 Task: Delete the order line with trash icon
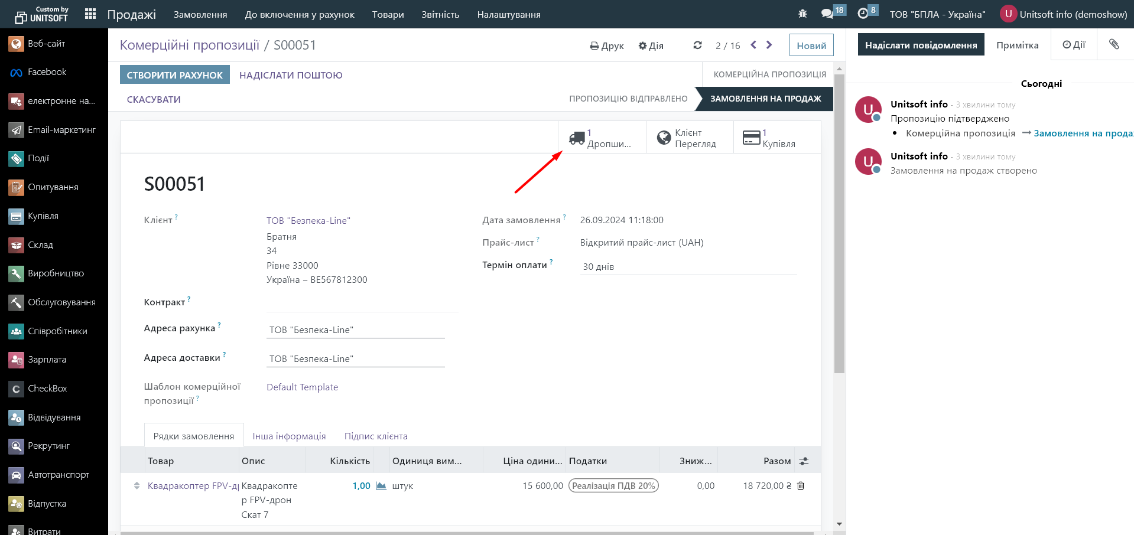pyautogui.click(x=801, y=485)
